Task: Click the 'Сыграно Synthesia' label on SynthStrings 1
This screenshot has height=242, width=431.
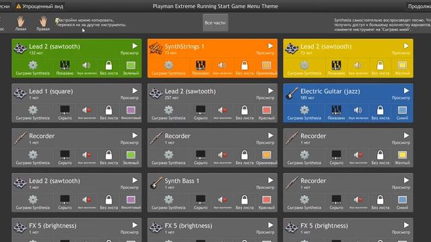Action: tap(168, 73)
